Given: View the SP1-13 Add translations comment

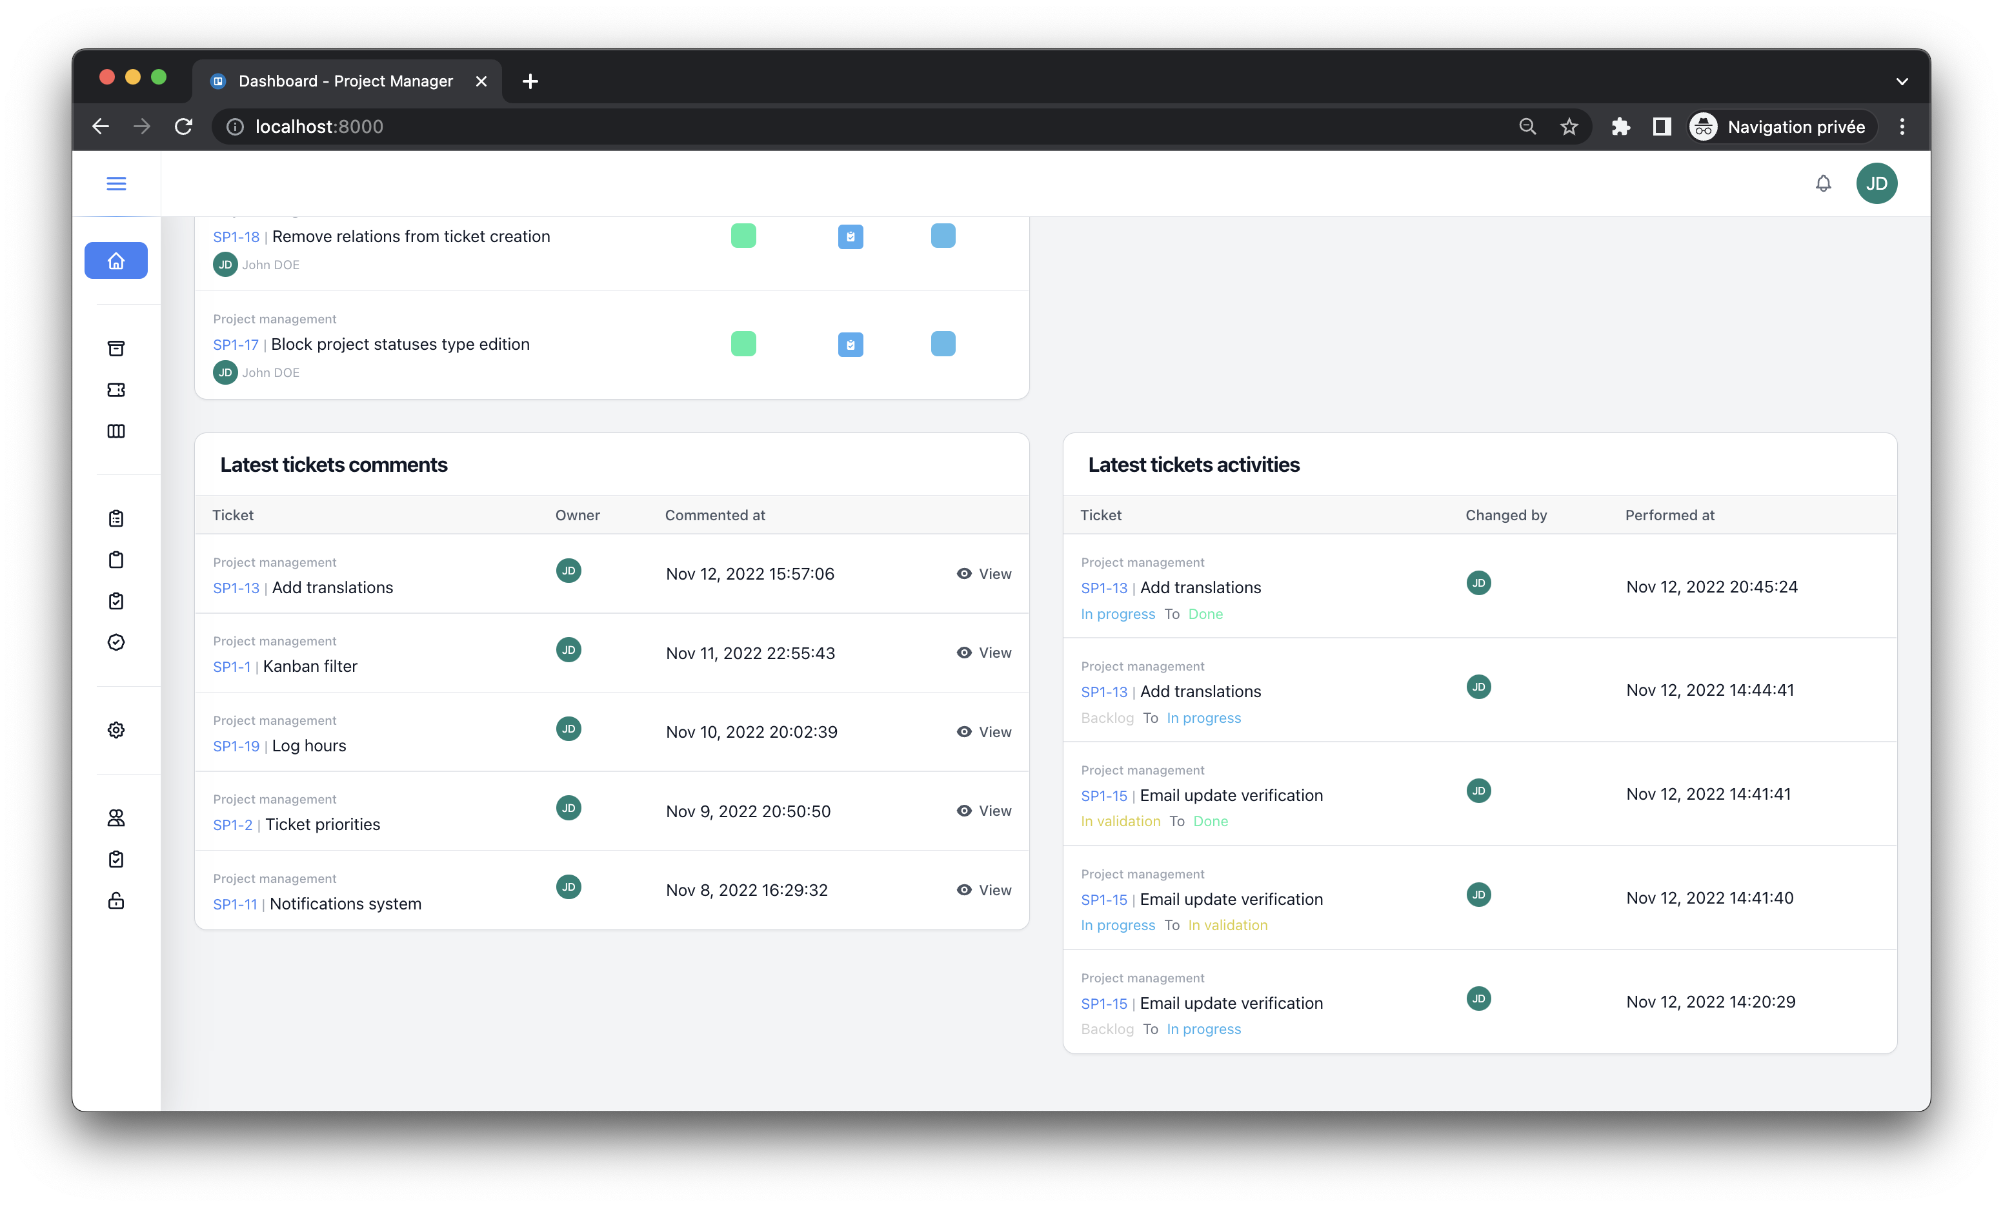Looking at the screenshot, I should (x=983, y=574).
